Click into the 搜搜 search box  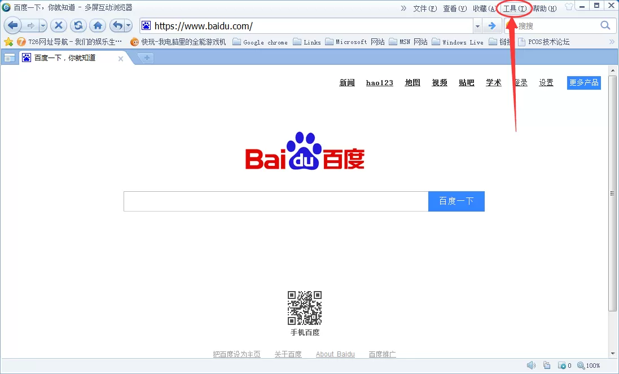point(556,26)
